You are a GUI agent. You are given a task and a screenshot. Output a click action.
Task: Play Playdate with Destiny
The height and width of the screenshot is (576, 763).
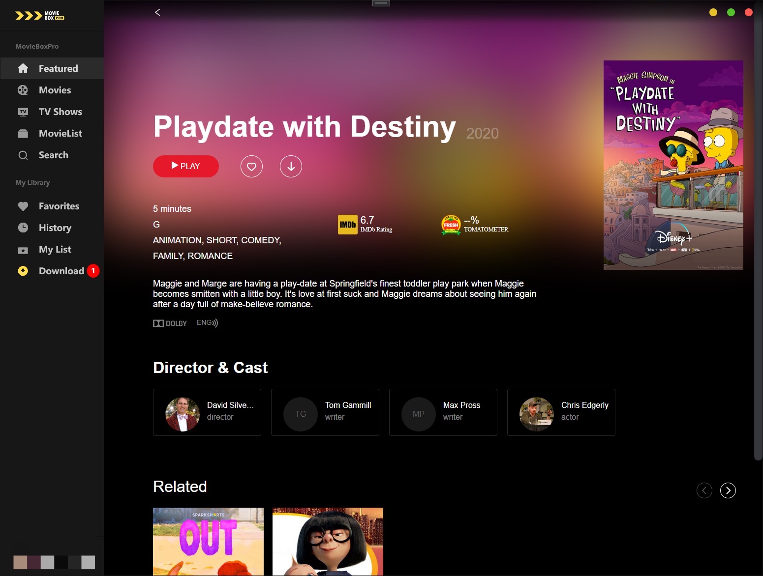pos(186,166)
